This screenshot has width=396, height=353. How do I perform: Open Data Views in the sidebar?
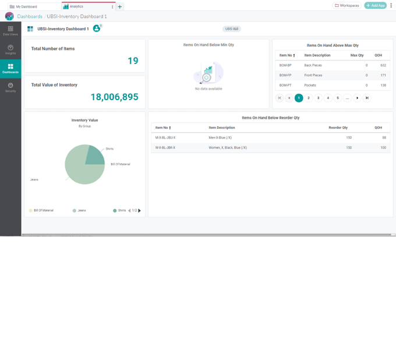10,31
